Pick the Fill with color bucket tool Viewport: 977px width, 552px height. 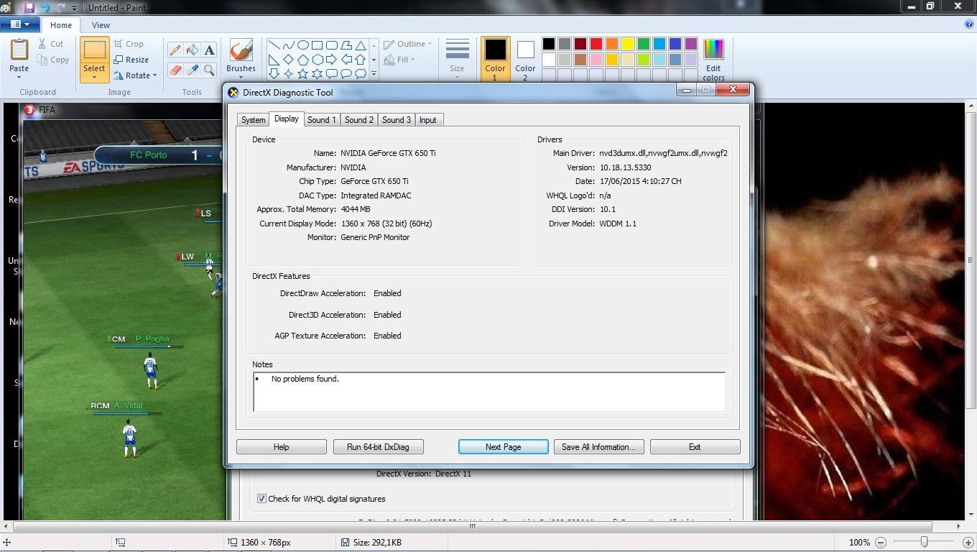(x=193, y=50)
